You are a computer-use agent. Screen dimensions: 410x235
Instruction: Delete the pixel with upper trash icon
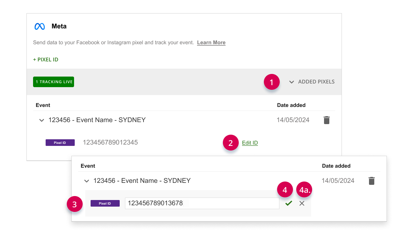pos(327,120)
